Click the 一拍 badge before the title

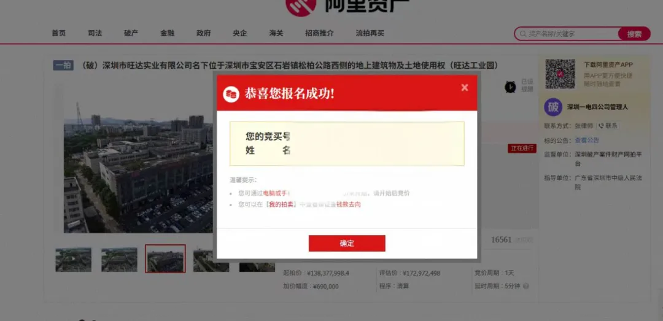click(x=63, y=66)
